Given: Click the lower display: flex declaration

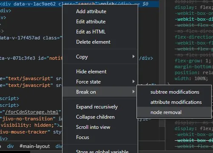Looking at the screenshot, I should 193,128.
